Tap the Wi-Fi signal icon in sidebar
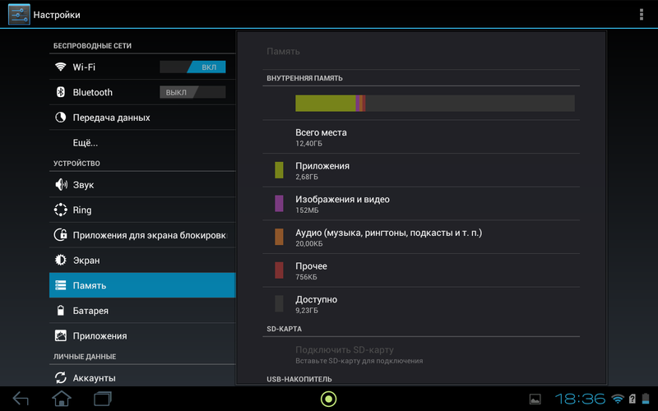The height and width of the screenshot is (411, 658). 60,67
